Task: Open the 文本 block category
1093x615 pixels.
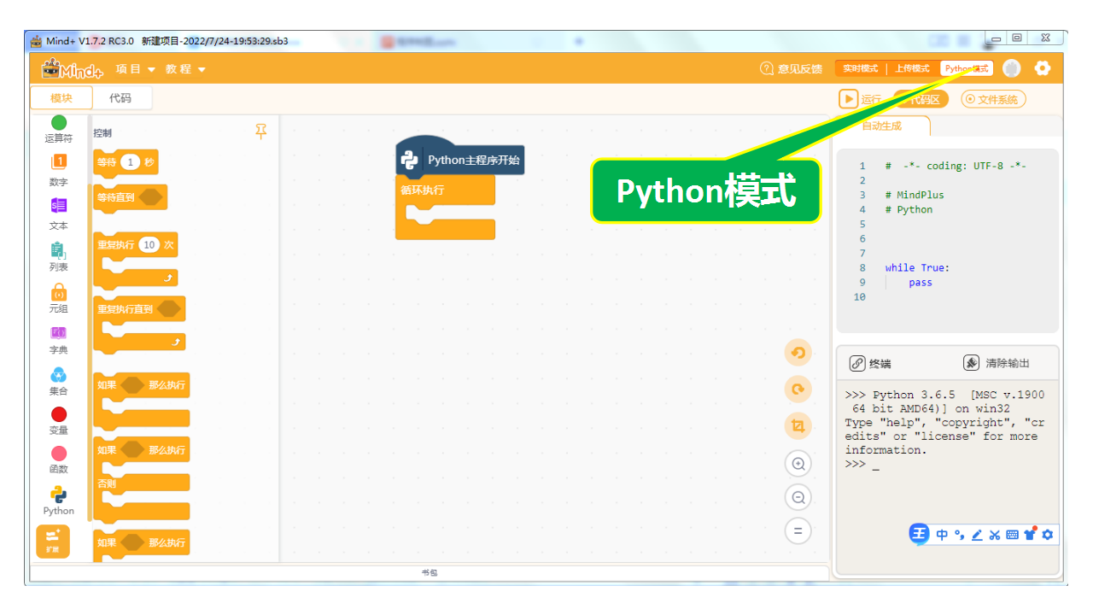Action: pos(59,214)
